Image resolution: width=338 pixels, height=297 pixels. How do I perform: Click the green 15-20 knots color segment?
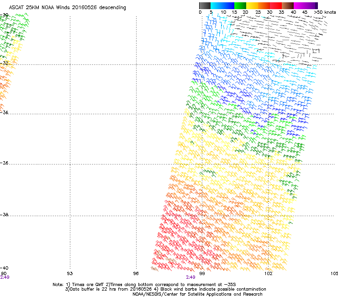240,5
